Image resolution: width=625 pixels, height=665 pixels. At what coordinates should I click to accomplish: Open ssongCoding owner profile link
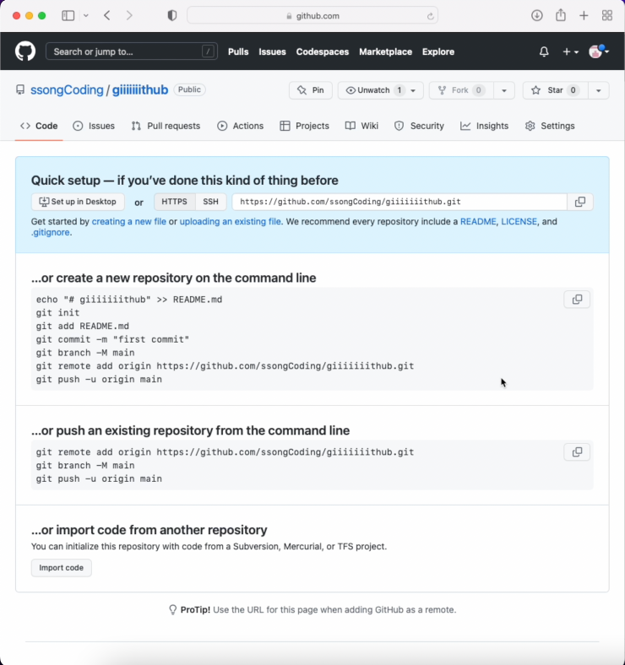tap(67, 90)
